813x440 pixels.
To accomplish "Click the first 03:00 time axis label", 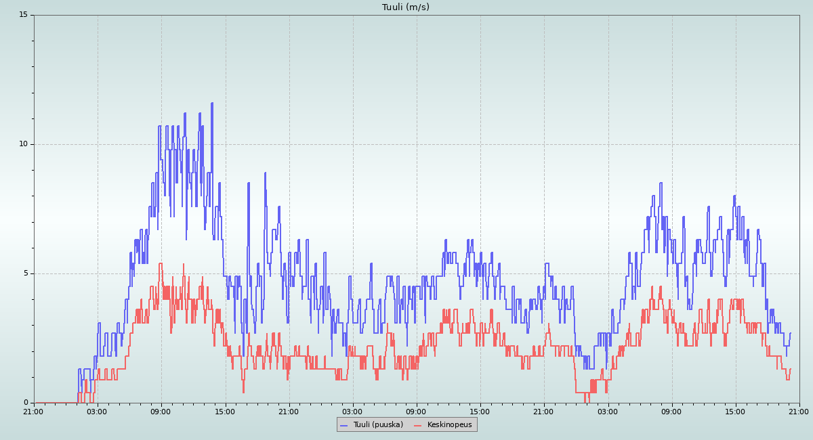I will (x=97, y=411).
